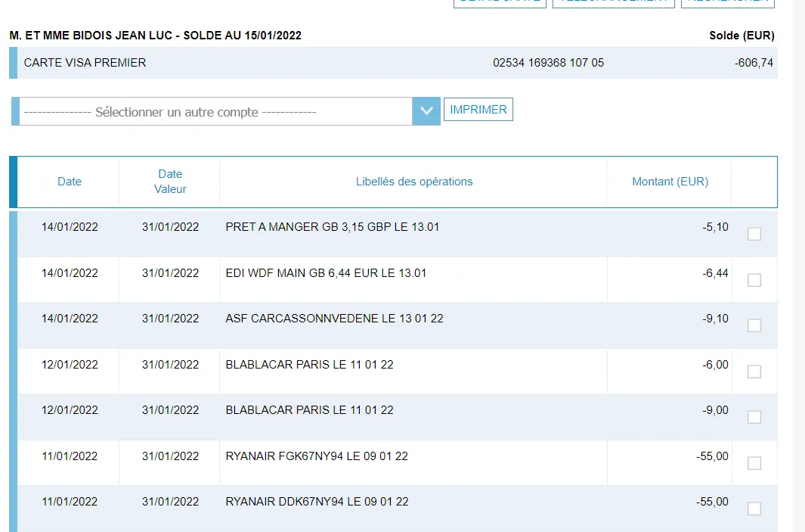The height and width of the screenshot is (532, 805).
Task: Click the 'M. ET MME BIDOIS JEAN LUC' title
Action: pos(92,36)
